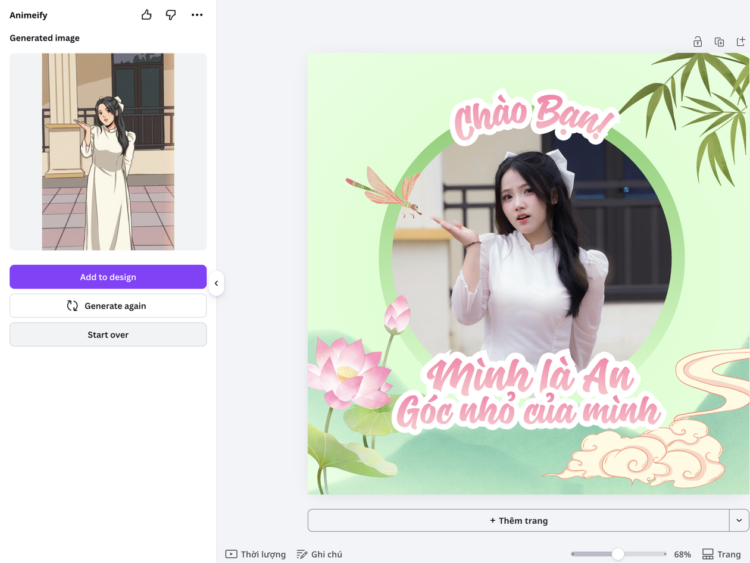Open the dropdown arrow beside Thêm trang
This screenshot has height=563, width=750.
(x=739, y=520)
